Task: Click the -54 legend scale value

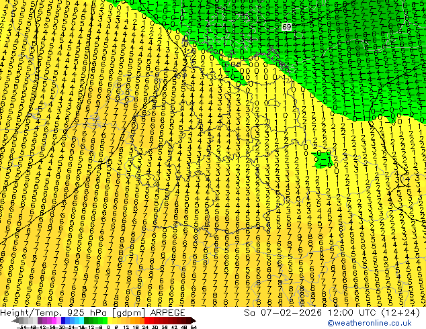Action: pyautogui.click(x=22, y=327)
